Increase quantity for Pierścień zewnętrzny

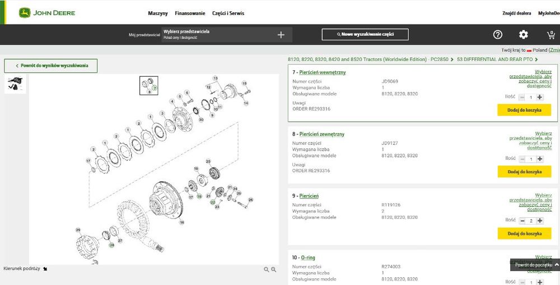click(540, 159)
